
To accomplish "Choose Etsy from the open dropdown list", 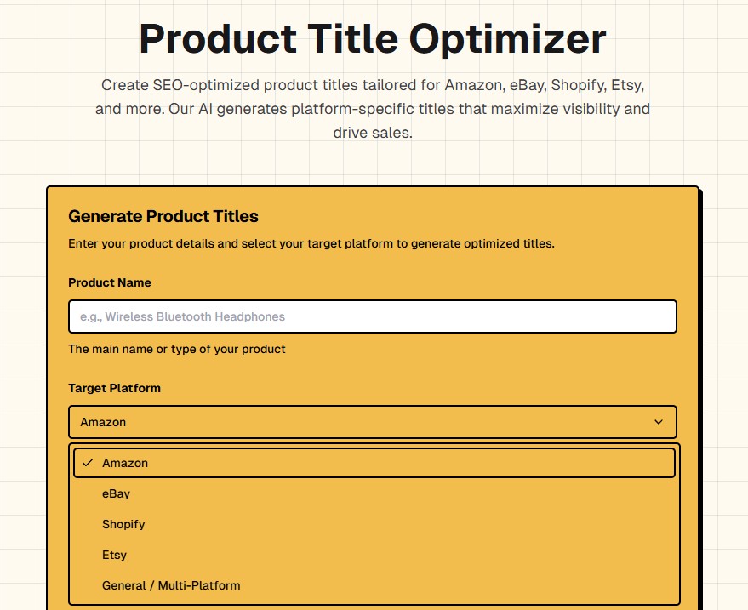I will point(113,555).
